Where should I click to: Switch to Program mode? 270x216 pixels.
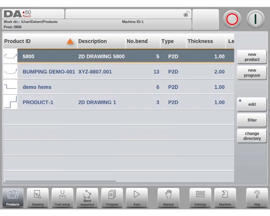tap(112, 197)
